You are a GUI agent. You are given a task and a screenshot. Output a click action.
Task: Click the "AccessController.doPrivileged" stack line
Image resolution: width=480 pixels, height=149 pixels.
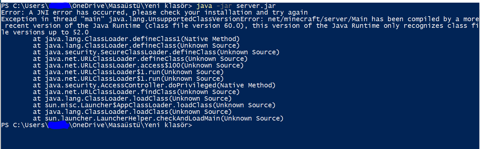click(x=154, y=85)
